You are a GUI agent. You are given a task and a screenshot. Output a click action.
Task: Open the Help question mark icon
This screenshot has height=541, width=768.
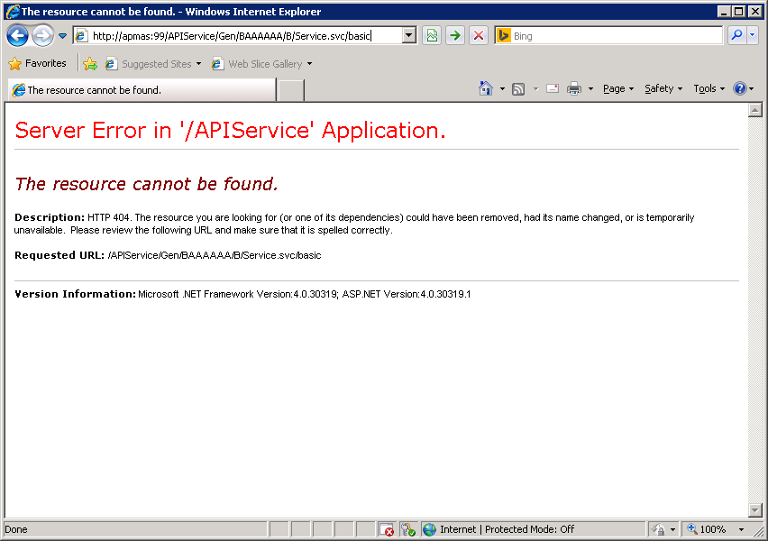741,88
